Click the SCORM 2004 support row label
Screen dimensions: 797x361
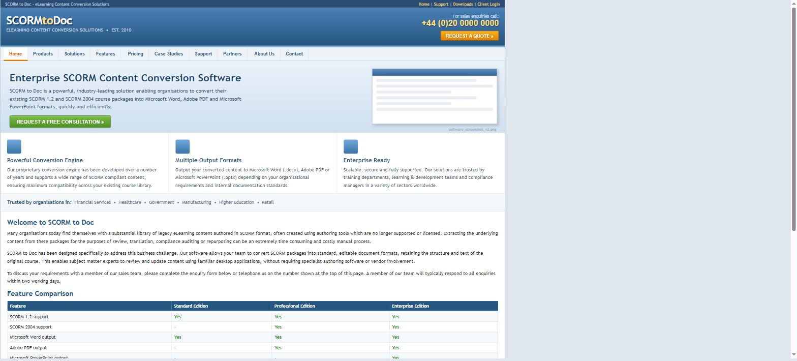[x=30, y=327]
